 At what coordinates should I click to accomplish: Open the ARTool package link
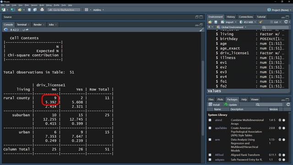(219, 155)
